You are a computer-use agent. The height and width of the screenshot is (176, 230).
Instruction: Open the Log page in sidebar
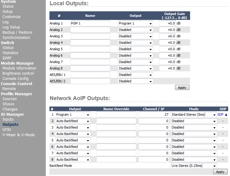6,22
